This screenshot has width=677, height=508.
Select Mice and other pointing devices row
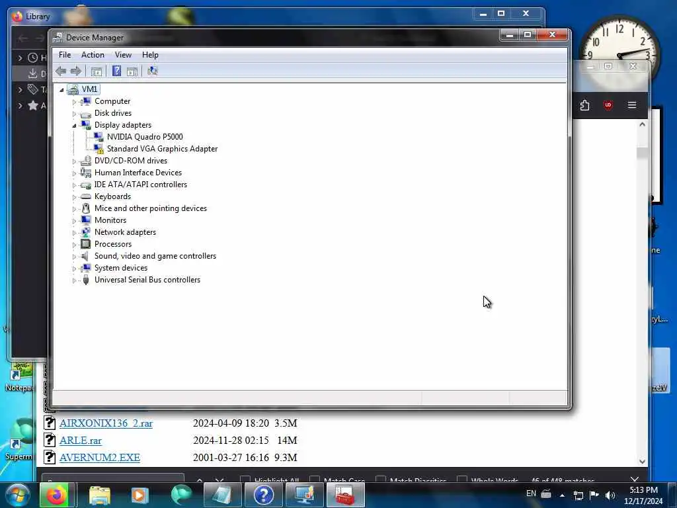[x=151, y=208]
